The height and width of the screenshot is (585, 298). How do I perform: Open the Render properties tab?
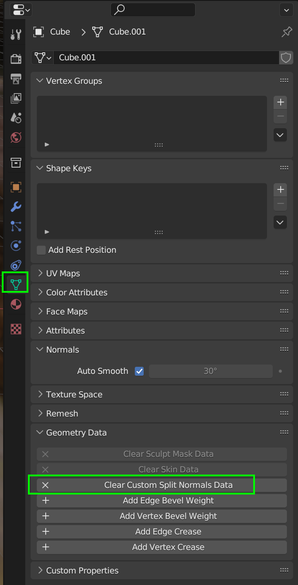(x=16, y=59)
